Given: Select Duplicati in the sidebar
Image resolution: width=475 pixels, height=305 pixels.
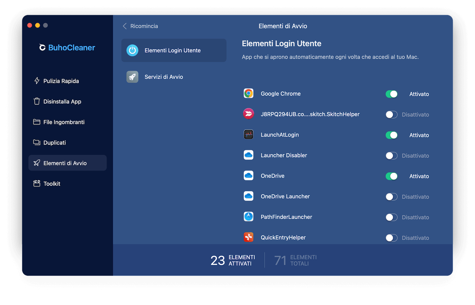Looking at the screenshot, I should pos(67,142).
